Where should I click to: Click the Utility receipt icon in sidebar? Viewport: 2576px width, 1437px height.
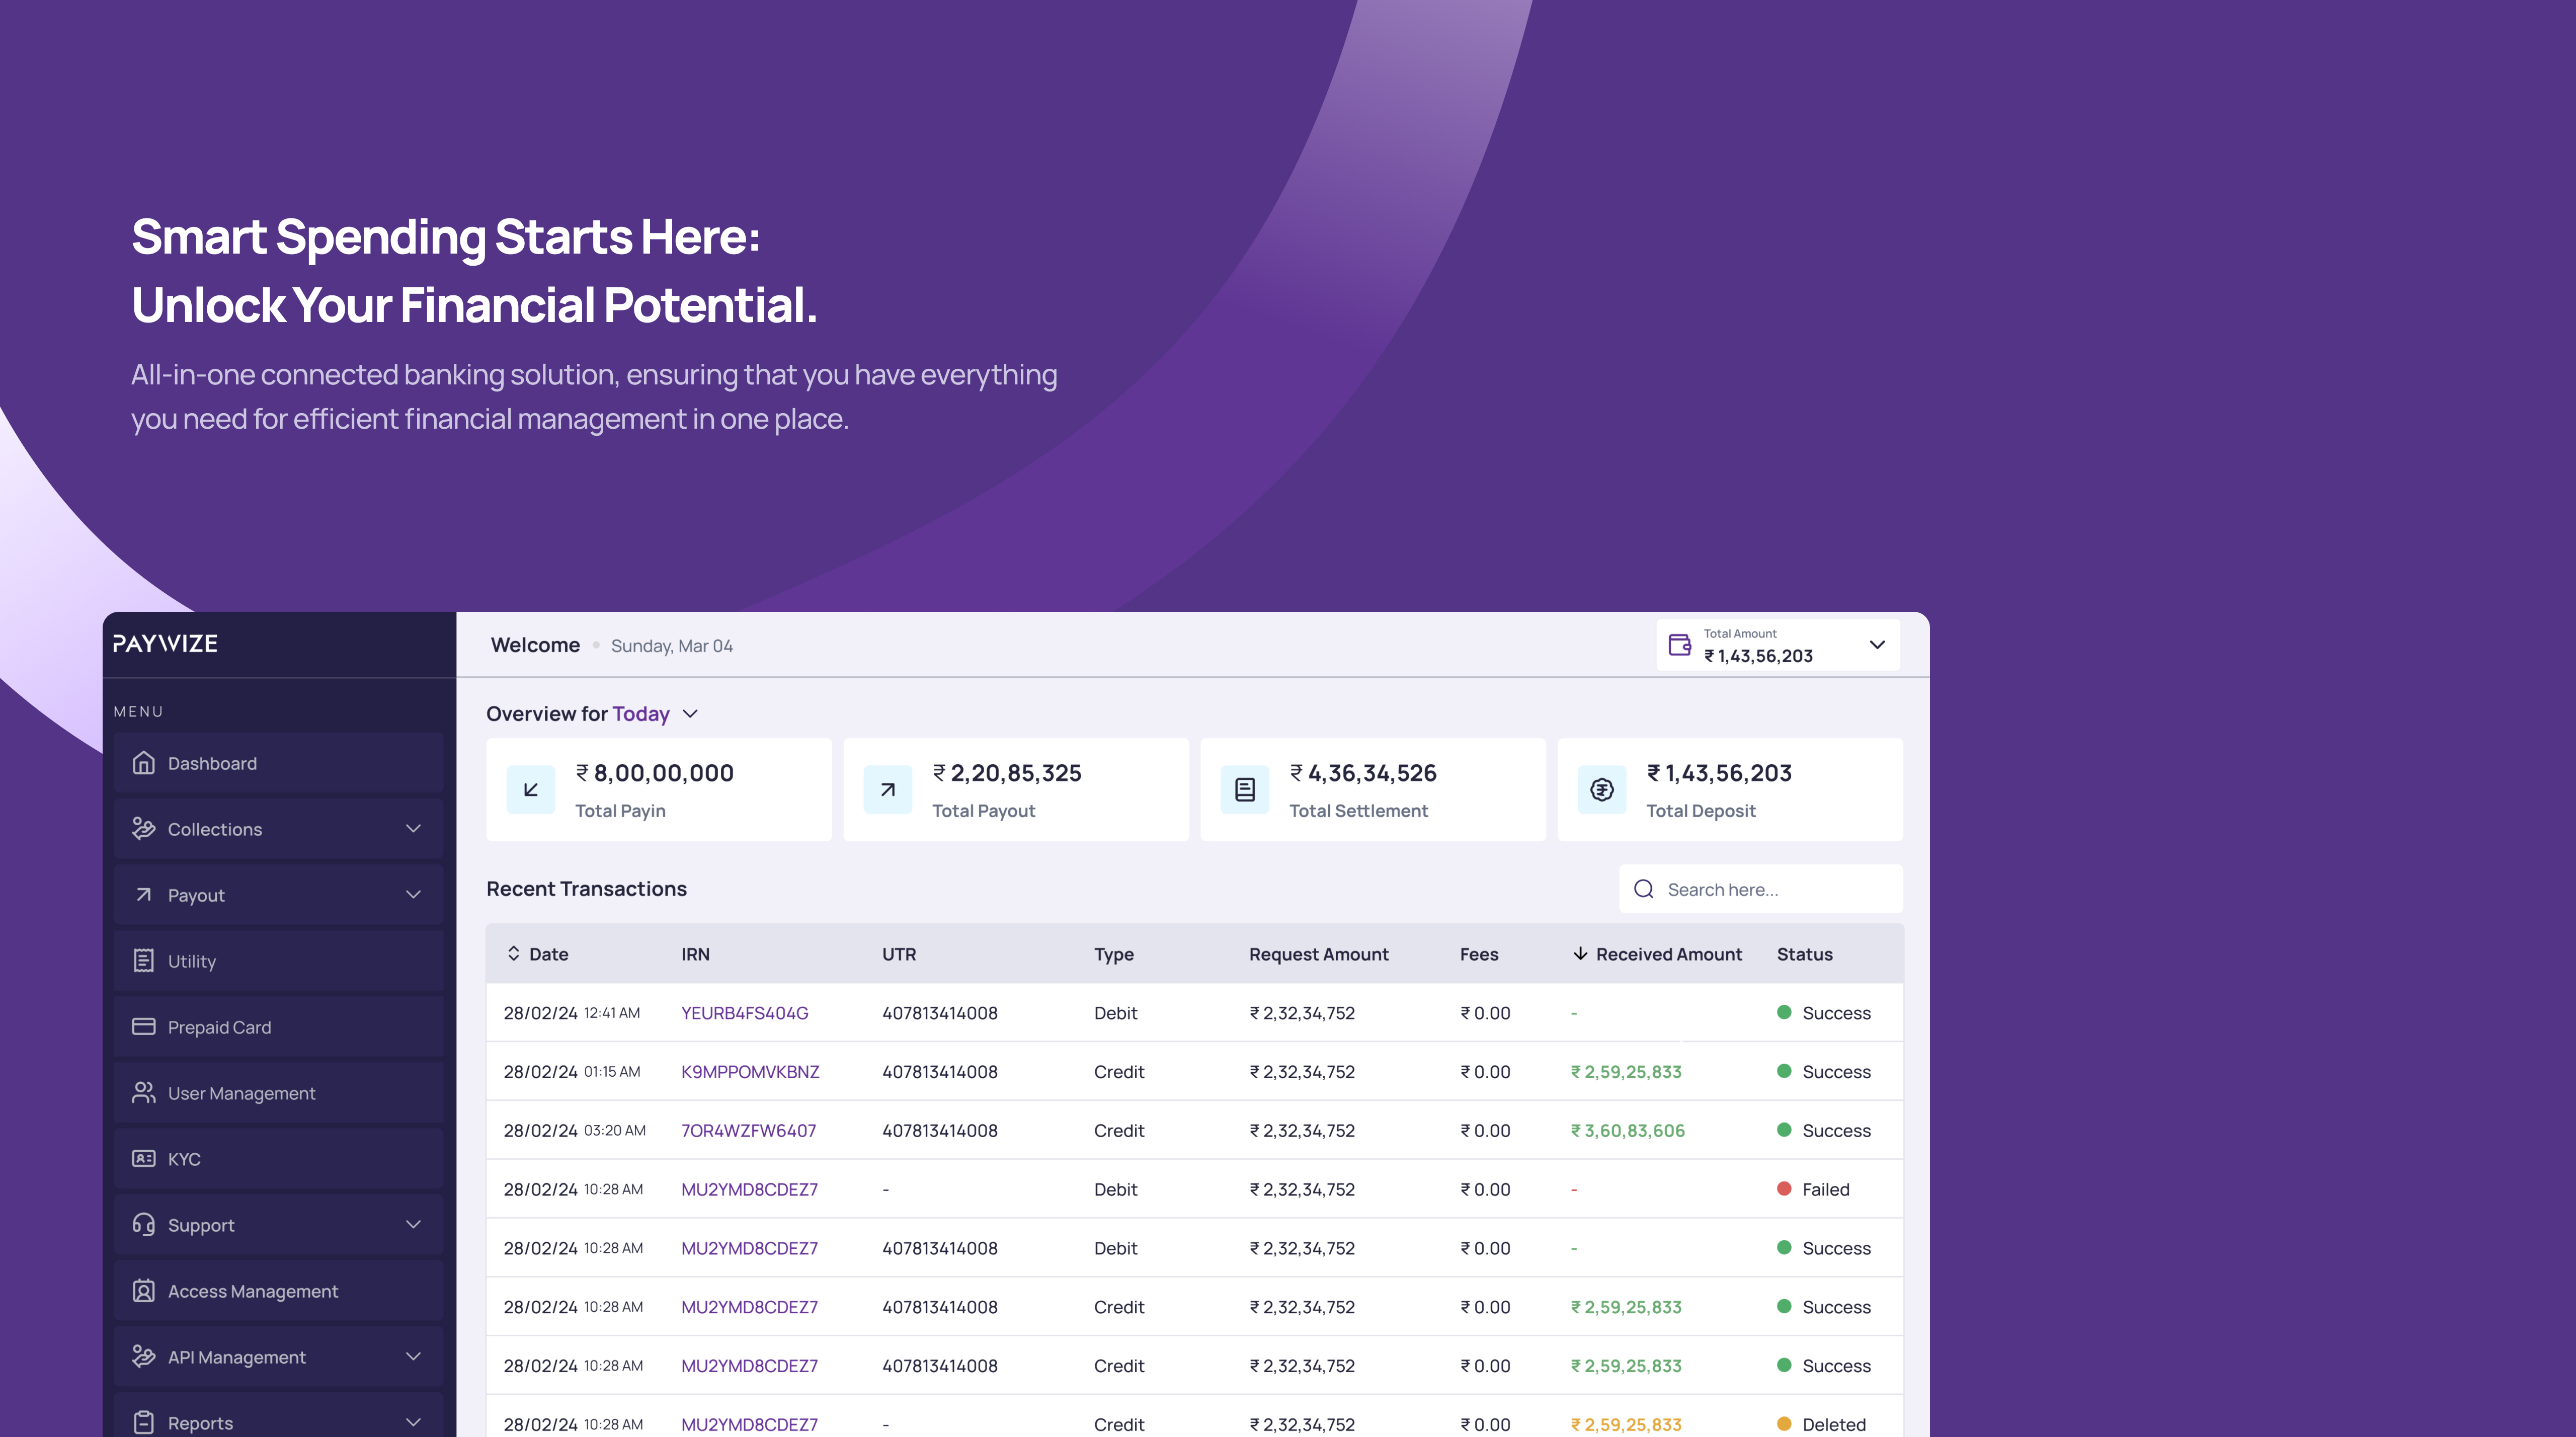pyautogui.click(x=143, y=960)
